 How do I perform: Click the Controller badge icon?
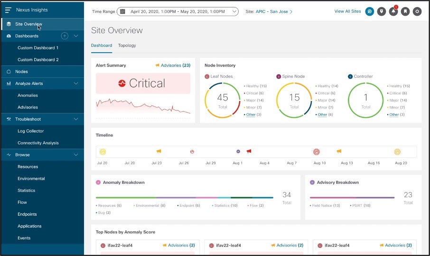click(350, 76)
